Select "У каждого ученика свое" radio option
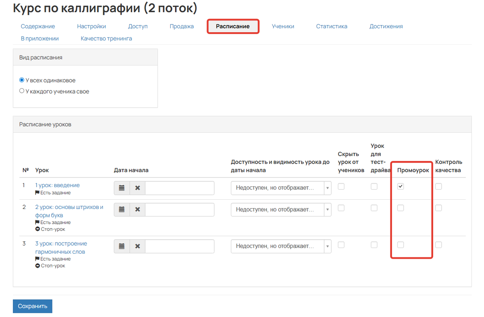 [22, 91]
